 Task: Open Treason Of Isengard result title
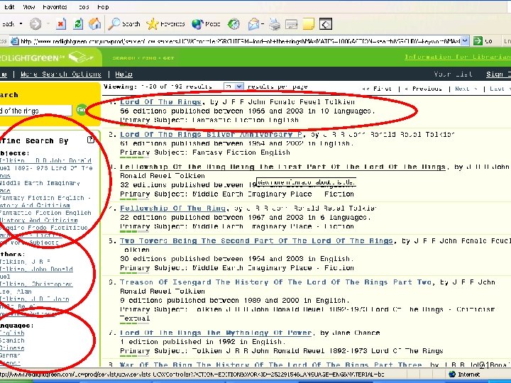(x=277, y=282)
